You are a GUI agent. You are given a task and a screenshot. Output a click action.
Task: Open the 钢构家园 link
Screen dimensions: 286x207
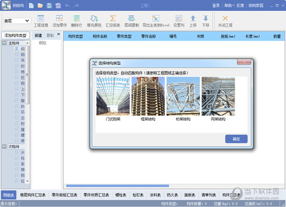click(256, 6)
